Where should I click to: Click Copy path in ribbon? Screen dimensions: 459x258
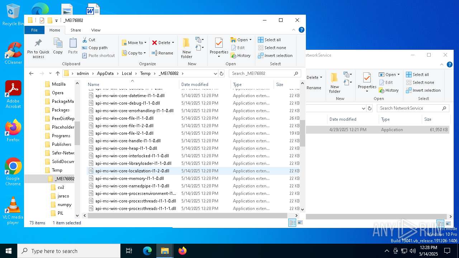pos(95,48)
